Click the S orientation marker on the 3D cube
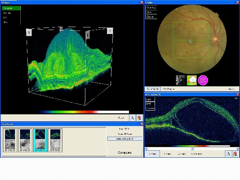240x180 pixels. tap(29, 32)
